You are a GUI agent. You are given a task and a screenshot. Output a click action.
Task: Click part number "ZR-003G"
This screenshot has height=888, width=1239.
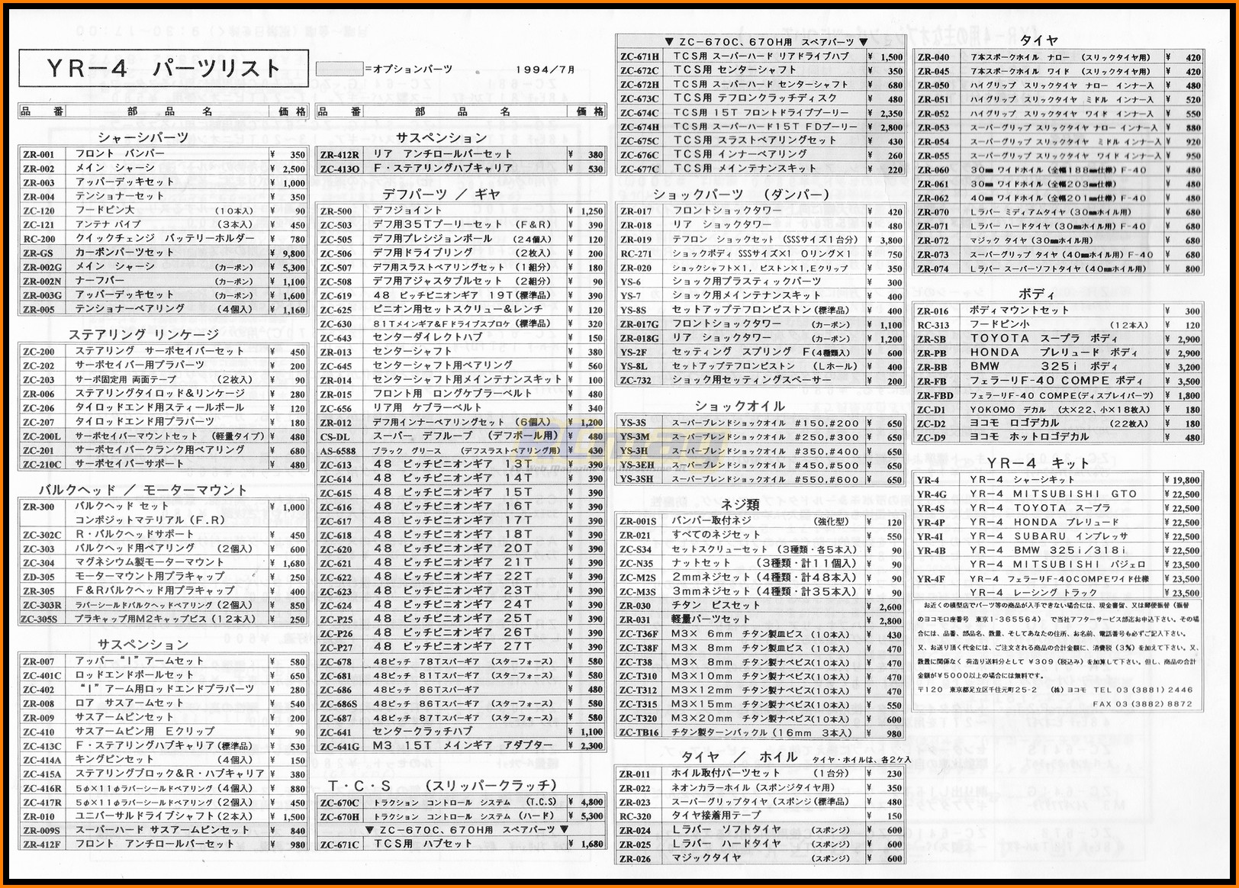[43, 295]
